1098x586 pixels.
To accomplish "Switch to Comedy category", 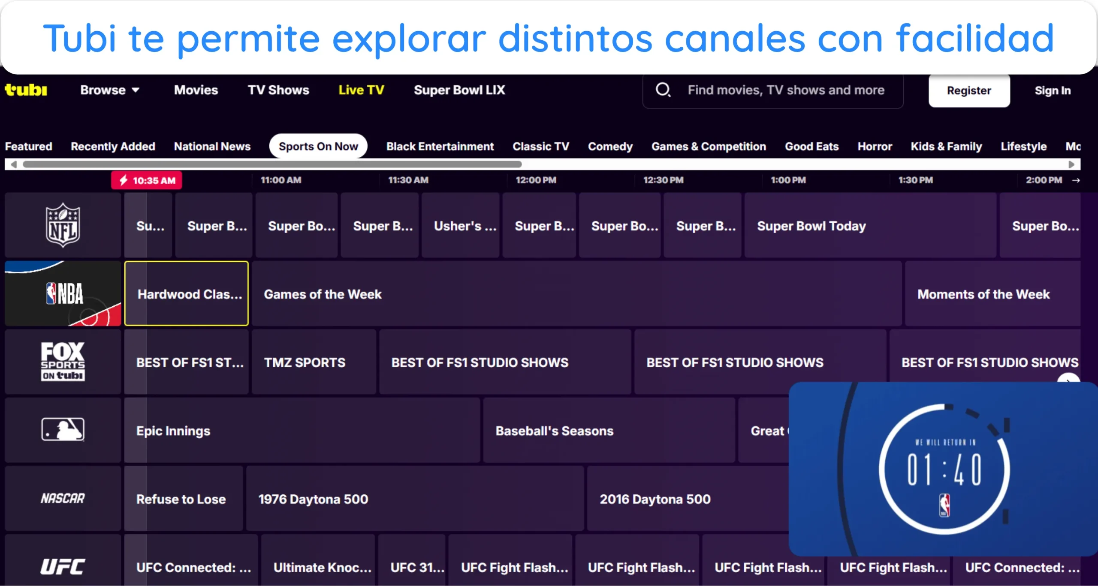I will 610,146.
